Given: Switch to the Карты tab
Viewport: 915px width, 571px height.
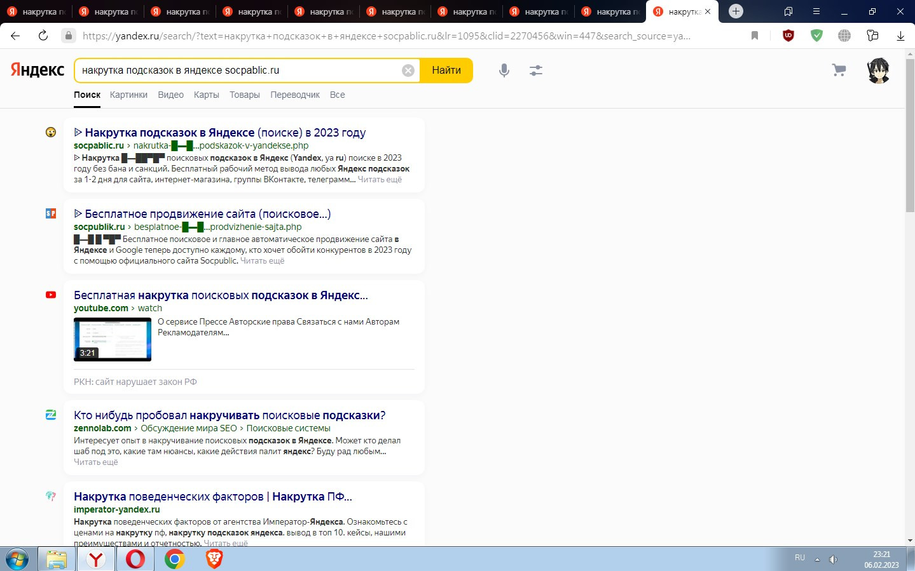Looking at the screenshot, I should (x=207, y=95).
